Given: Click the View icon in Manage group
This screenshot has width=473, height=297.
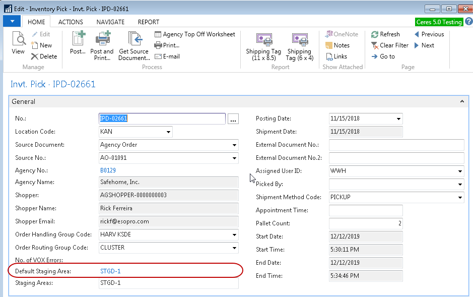Looking at the screenshot, I should click(18, 43).
